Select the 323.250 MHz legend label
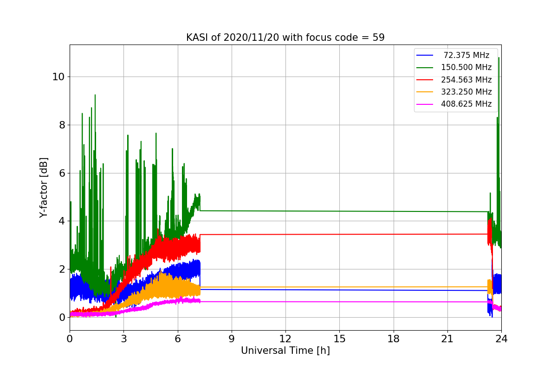 tap(466, 92)
